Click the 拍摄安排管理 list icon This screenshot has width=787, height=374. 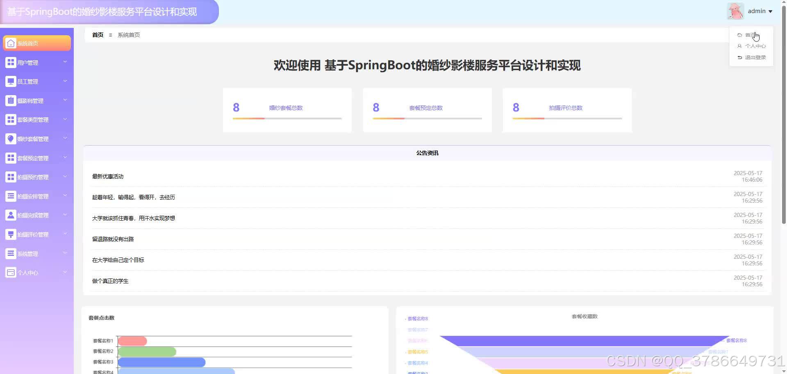pyautogui.click(x=11, y=196)
